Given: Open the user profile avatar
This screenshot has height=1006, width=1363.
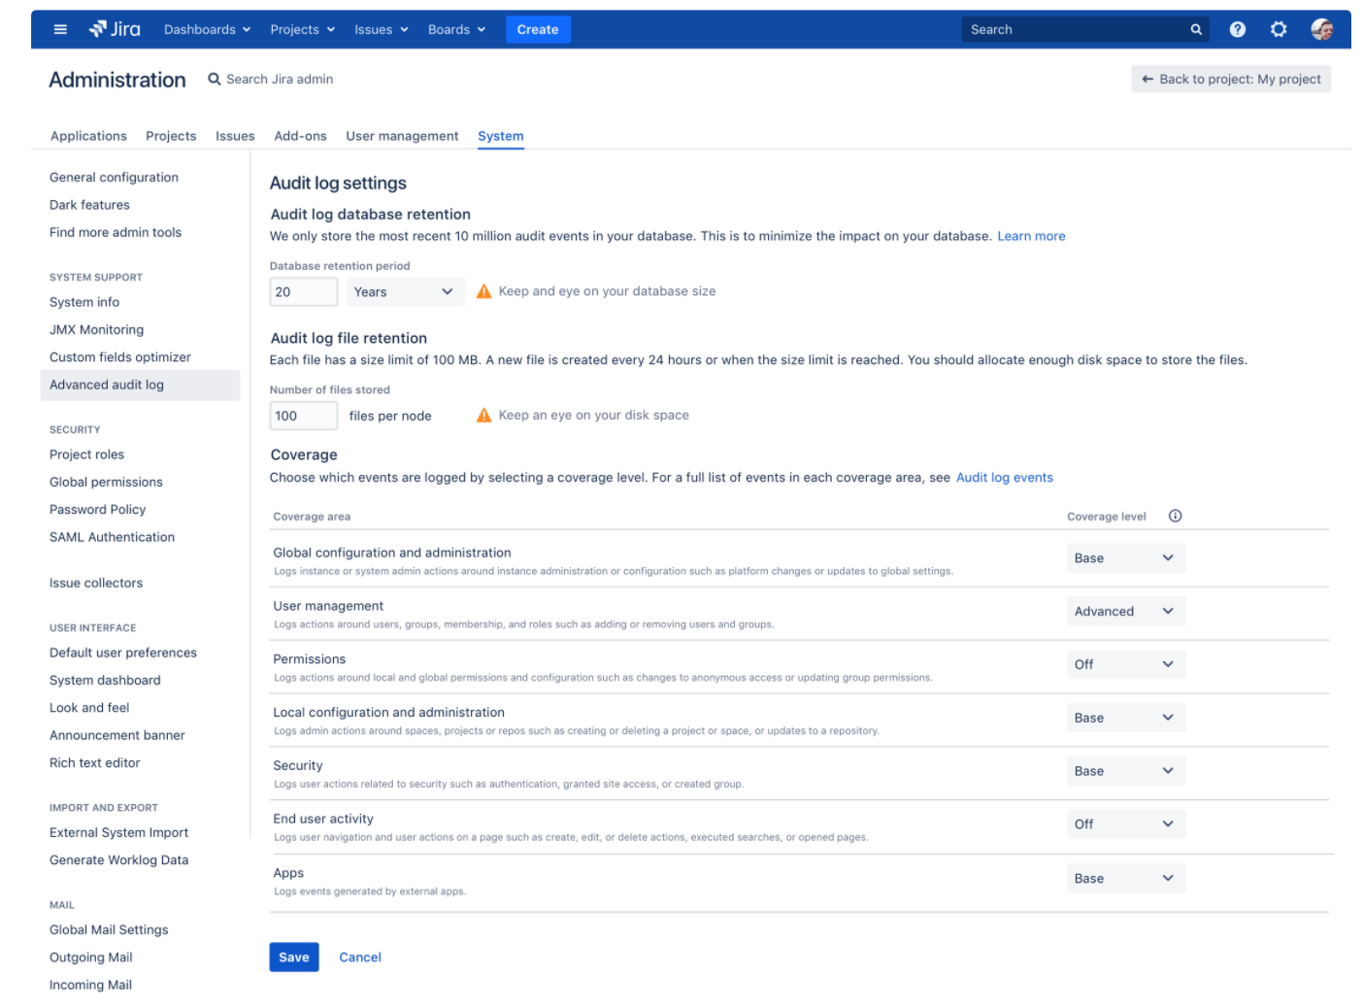Looking at the screenshot, I should tap(1321, 30).
